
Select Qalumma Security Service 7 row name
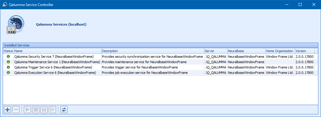[x=54, y=57]
